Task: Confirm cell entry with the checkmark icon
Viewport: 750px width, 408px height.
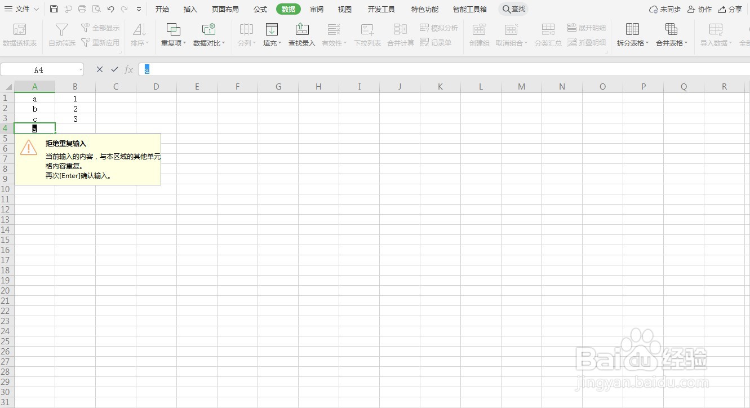Action: 114,69
